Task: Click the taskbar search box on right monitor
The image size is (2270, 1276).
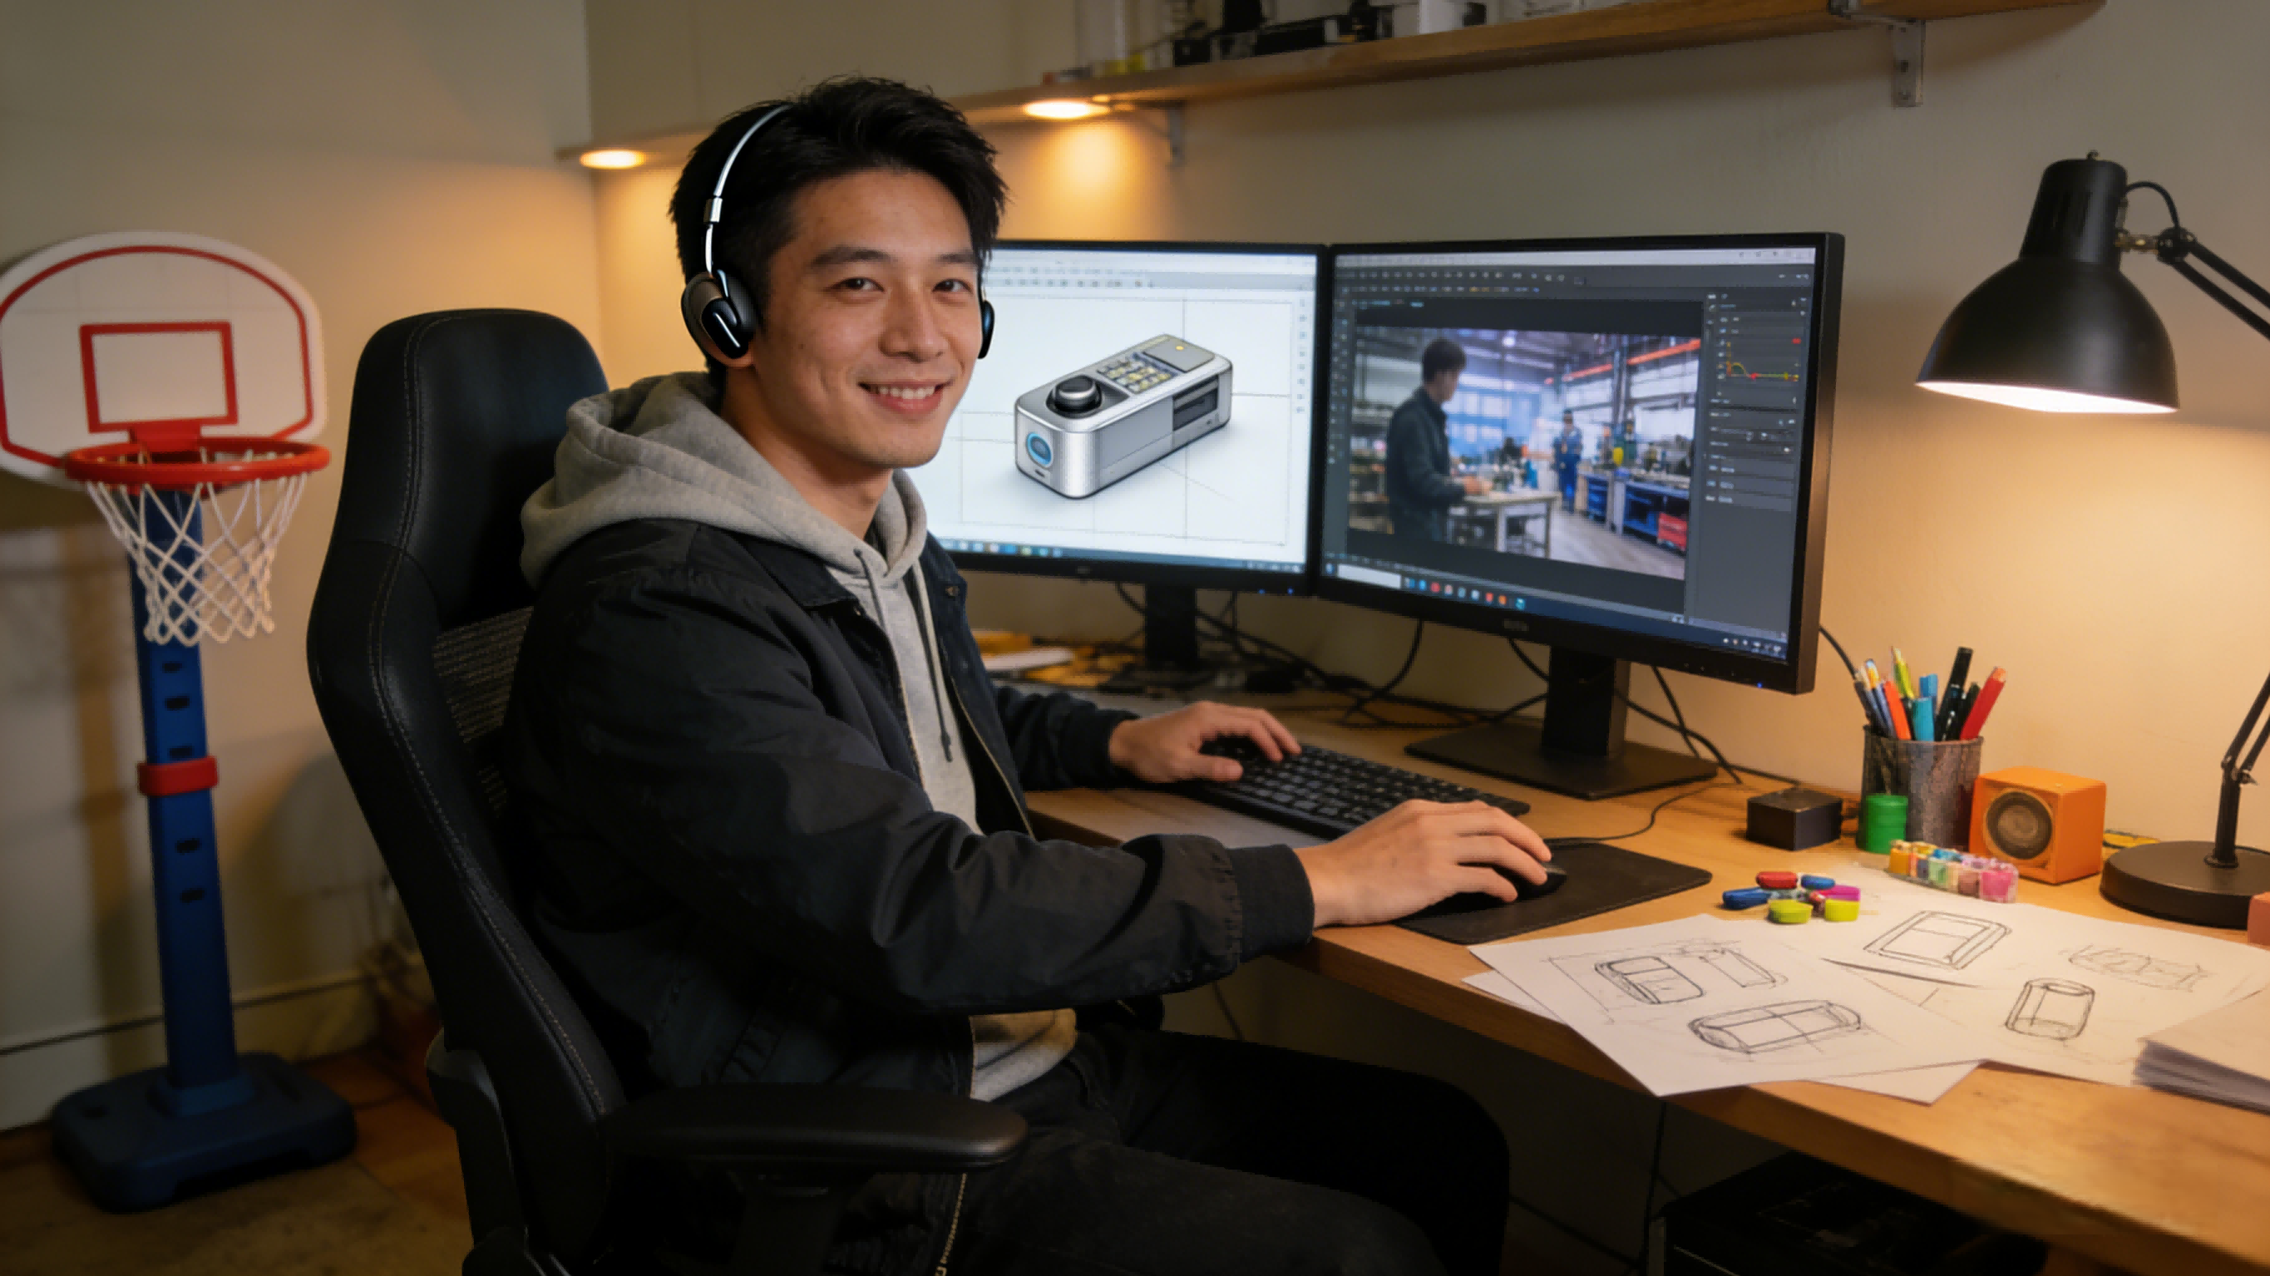Action: 1369,575
